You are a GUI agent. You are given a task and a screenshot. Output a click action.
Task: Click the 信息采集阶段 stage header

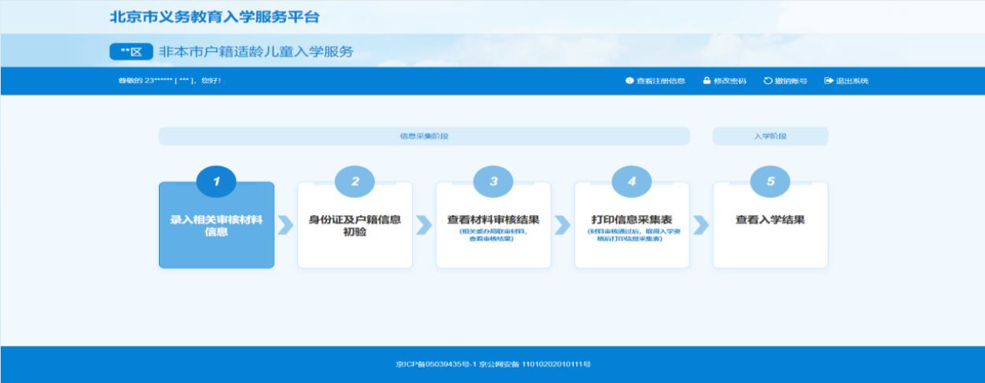pos(423,136)
